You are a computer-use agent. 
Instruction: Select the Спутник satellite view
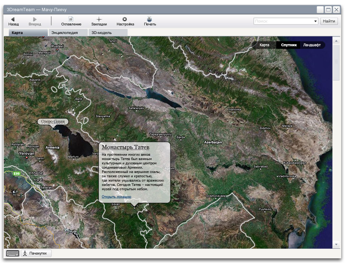click(289, 45)
